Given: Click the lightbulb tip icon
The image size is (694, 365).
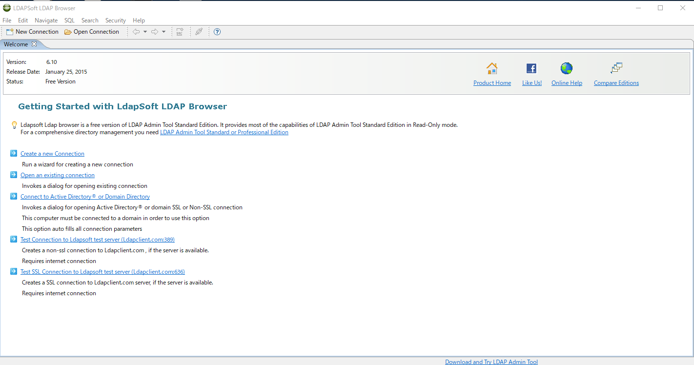Looking at the screenshot, I should click(x=14, y=125).
